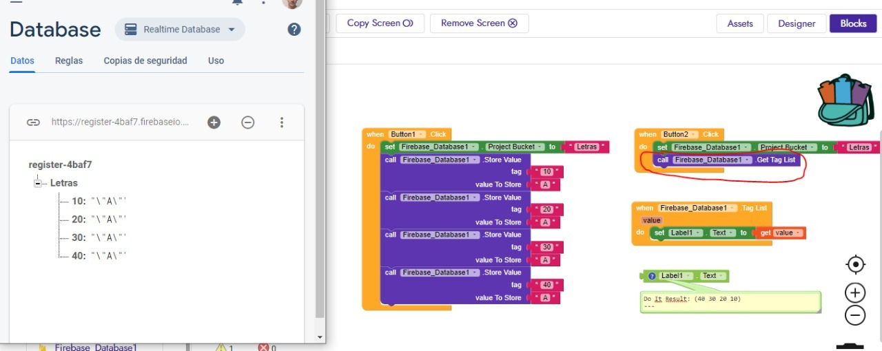882x351 pixels.
Task: Collapse the Letras tree node
Action: (x=39, y=183)
